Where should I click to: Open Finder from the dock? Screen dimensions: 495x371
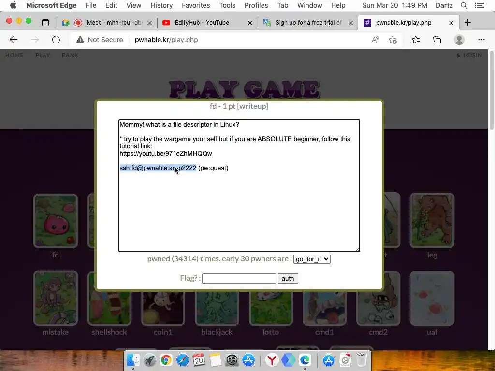click(133, 360)
